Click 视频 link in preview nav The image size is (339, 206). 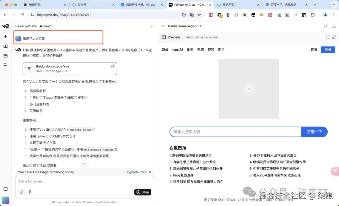pyautogui.click(x=211, y=50)
